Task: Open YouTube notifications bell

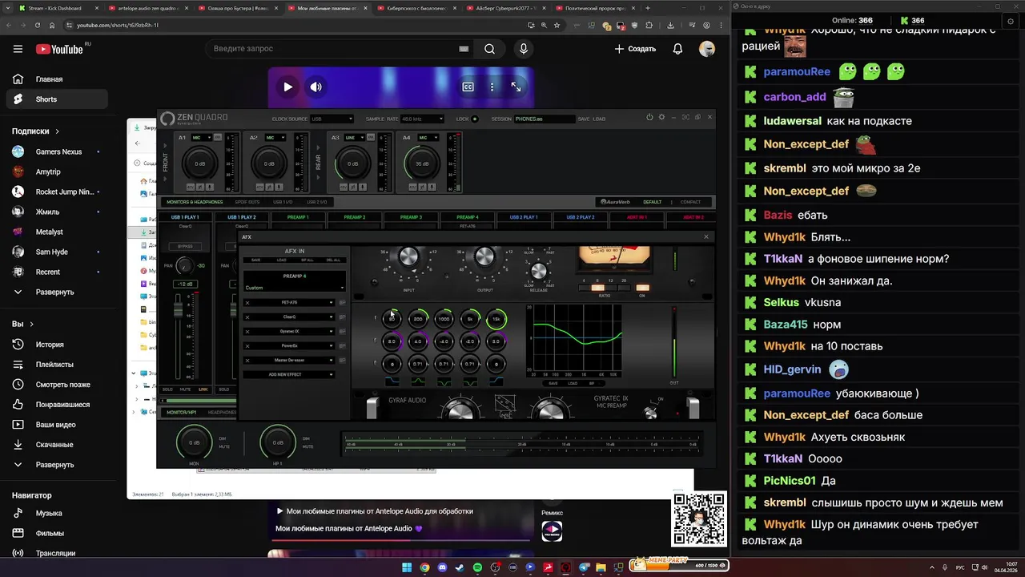Action: tap(677, 49)
